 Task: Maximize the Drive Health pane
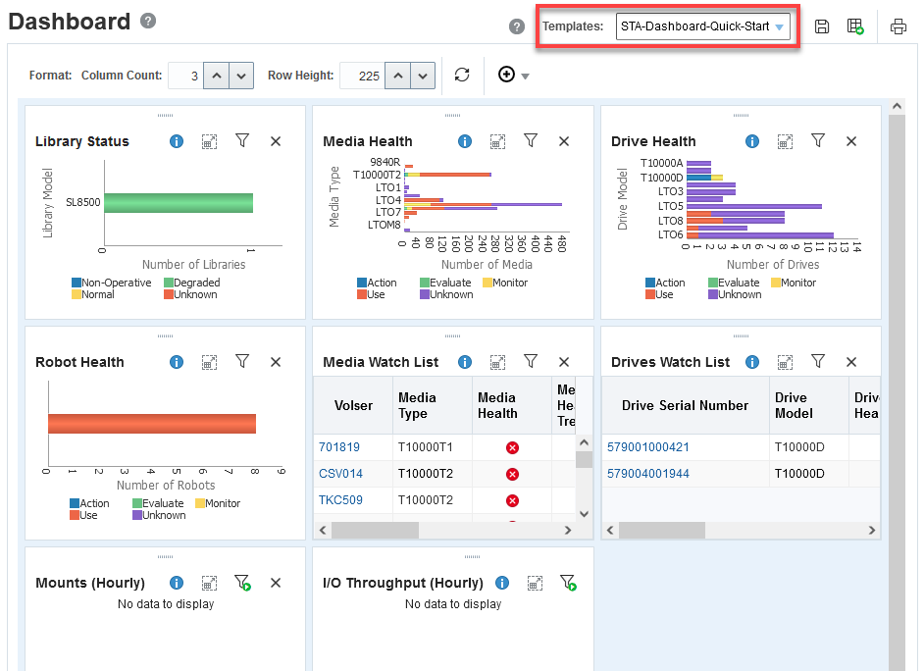click(x=785, y=141)
